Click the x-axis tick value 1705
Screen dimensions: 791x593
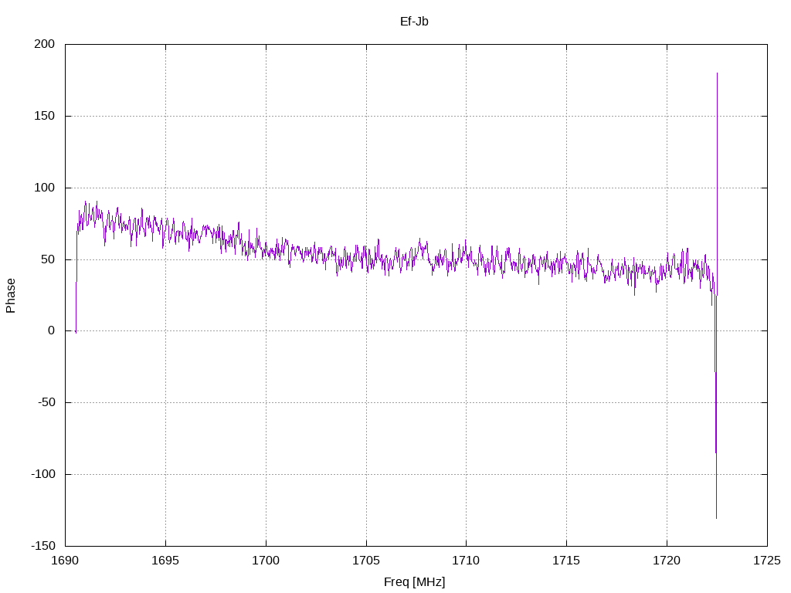[x=366, y=561]
